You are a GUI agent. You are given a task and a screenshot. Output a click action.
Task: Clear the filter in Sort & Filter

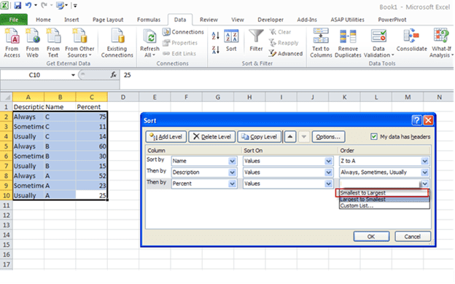click(x=280, y=32)
